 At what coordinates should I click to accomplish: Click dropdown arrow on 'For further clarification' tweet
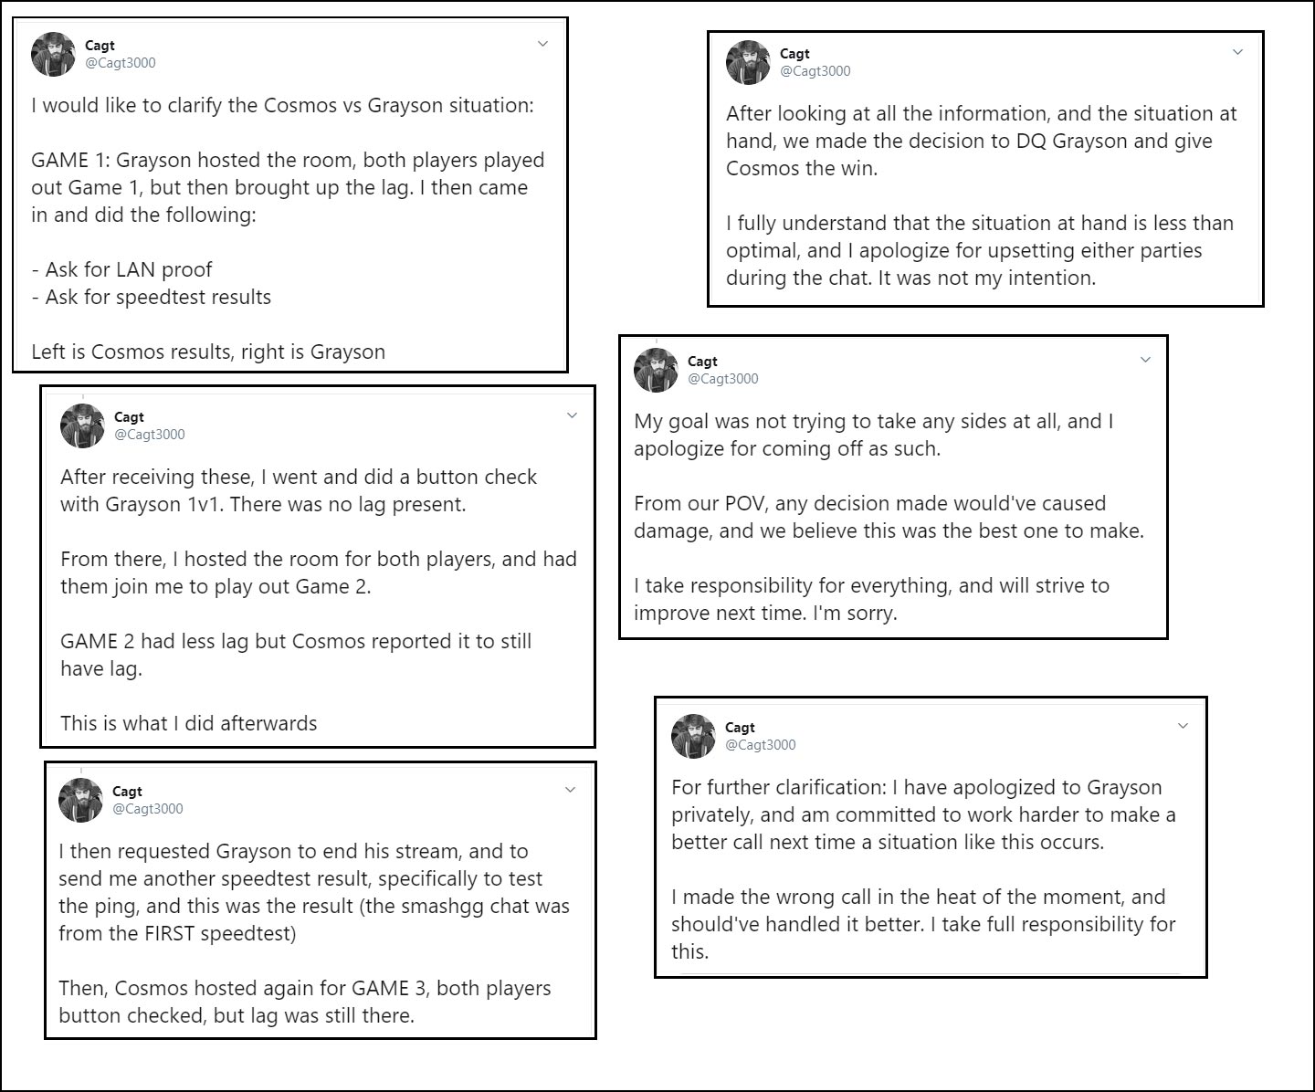pyautogui.click(x=1183, y=726)
